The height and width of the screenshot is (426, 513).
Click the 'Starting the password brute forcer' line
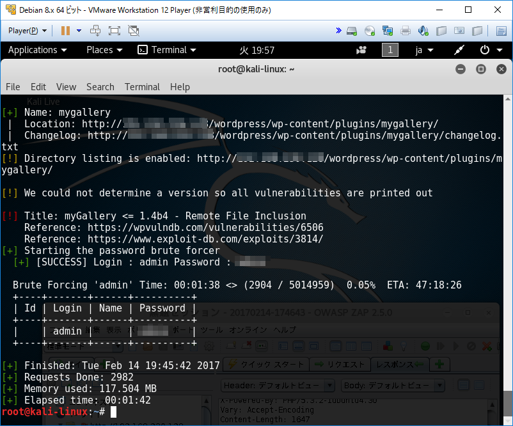point(111,251)
